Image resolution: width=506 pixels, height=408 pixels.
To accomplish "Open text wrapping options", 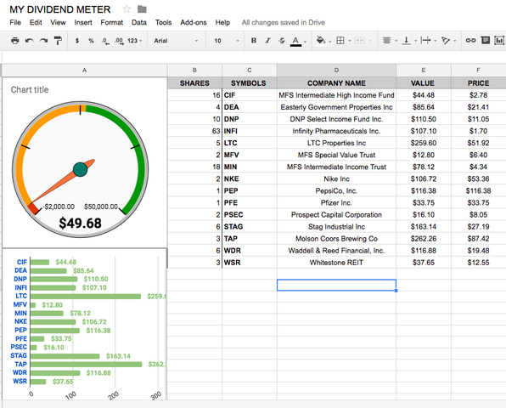I will [425, 41].
